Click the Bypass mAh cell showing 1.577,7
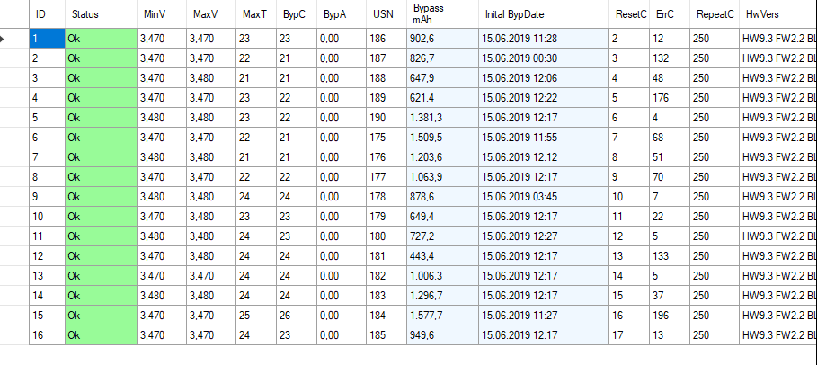This screenshot has height=365, width=817. [x=442, y=316]
